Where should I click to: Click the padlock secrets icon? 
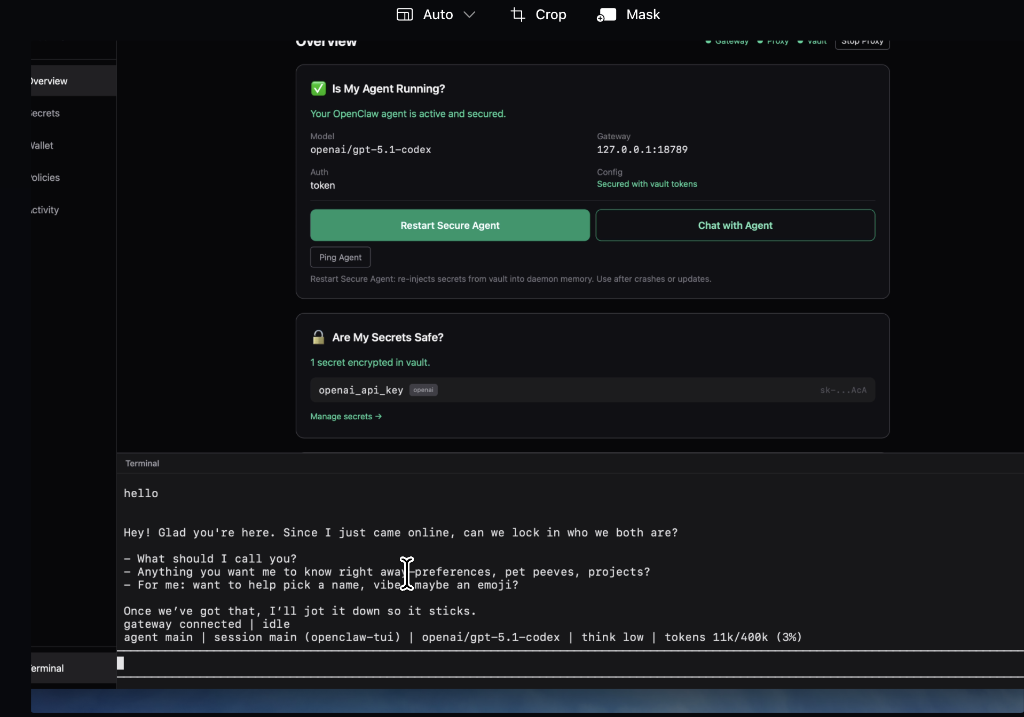[x=318, y=337]
